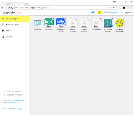Click the edit pencil on Twitter Publisher
This screenshot has width=134, height=116.
click(88, 19)
